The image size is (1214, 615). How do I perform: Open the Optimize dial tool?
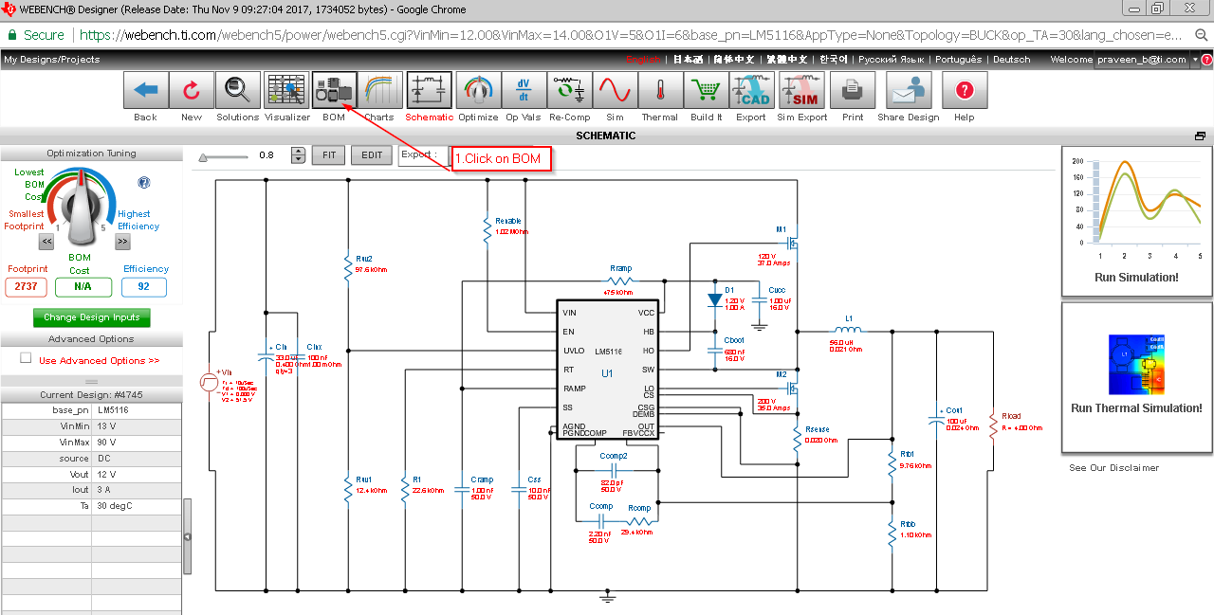(478, 91)
